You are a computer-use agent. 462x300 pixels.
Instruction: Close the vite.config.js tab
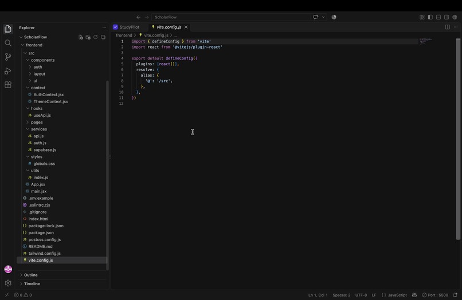[x=186, y=27]
